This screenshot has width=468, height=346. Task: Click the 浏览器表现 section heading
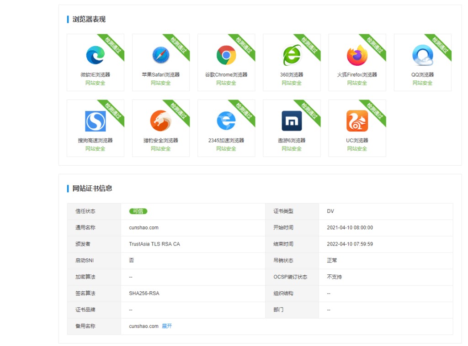click(x=89, y=19)
